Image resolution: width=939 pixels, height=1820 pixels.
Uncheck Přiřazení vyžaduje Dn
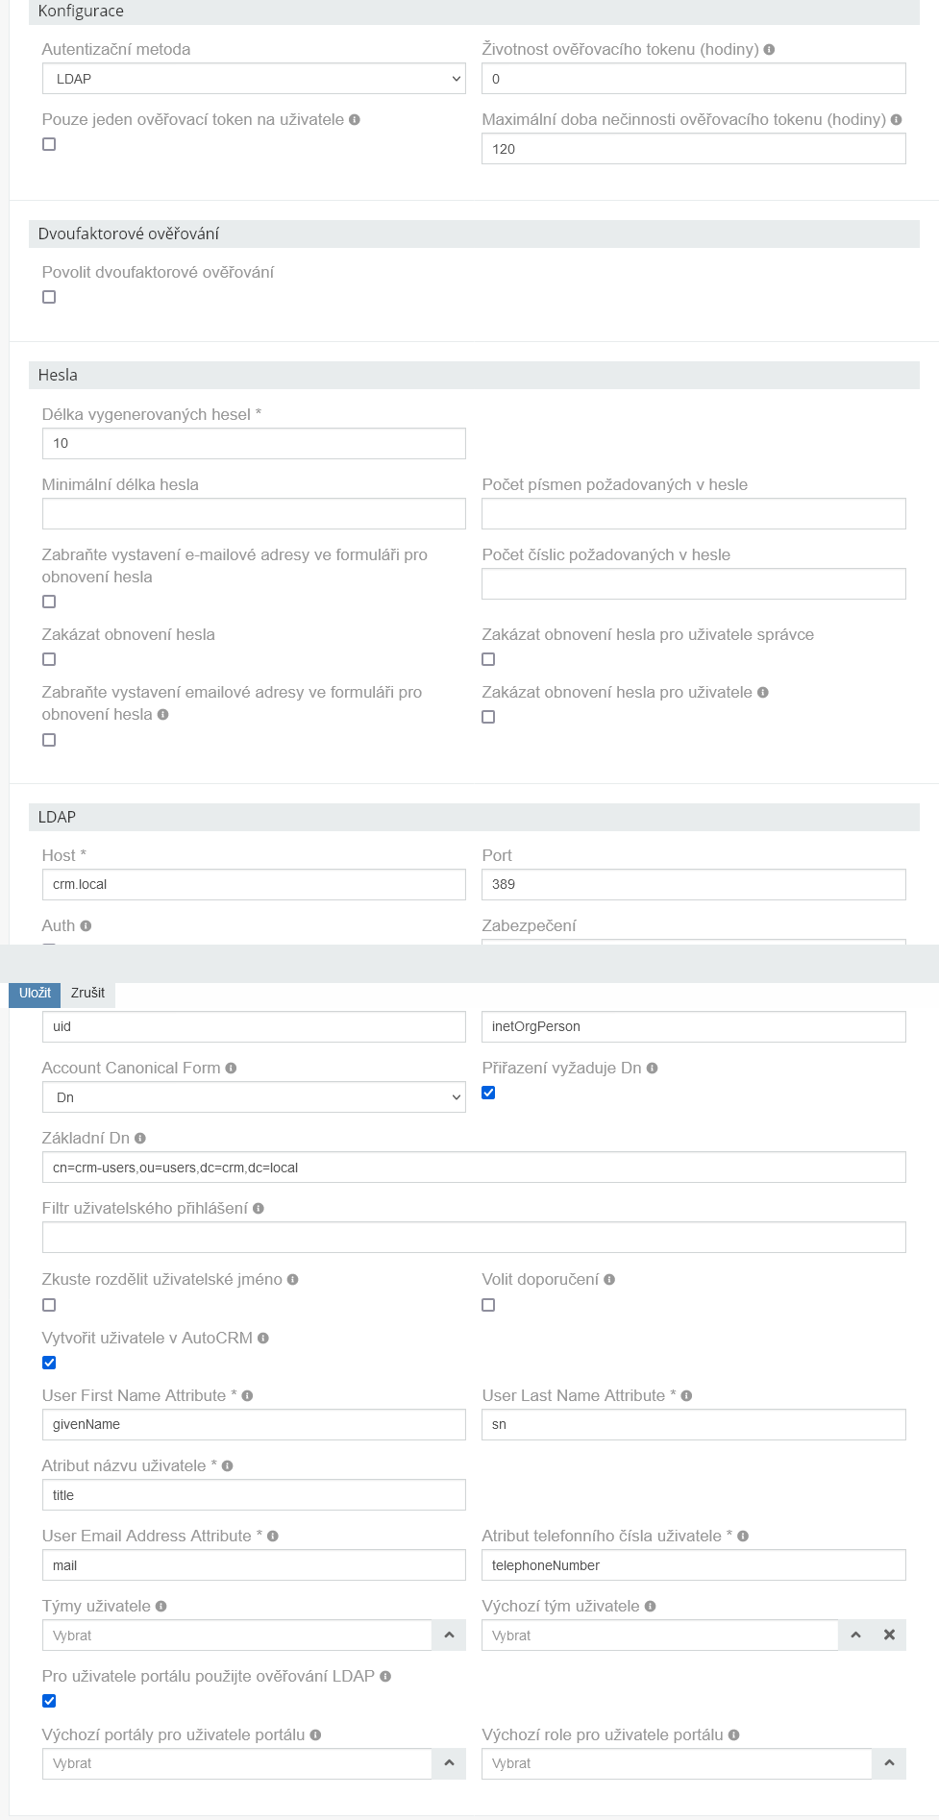tap(488, 1092)
